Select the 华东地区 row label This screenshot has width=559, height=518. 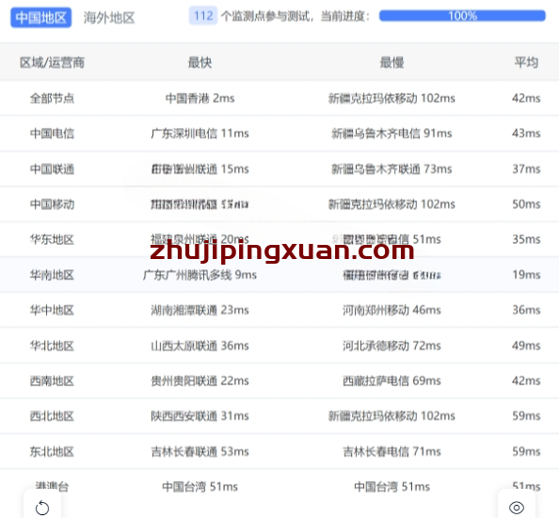(52, 239)
